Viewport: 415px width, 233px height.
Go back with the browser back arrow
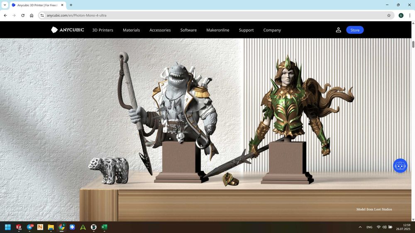click(5, 15)
